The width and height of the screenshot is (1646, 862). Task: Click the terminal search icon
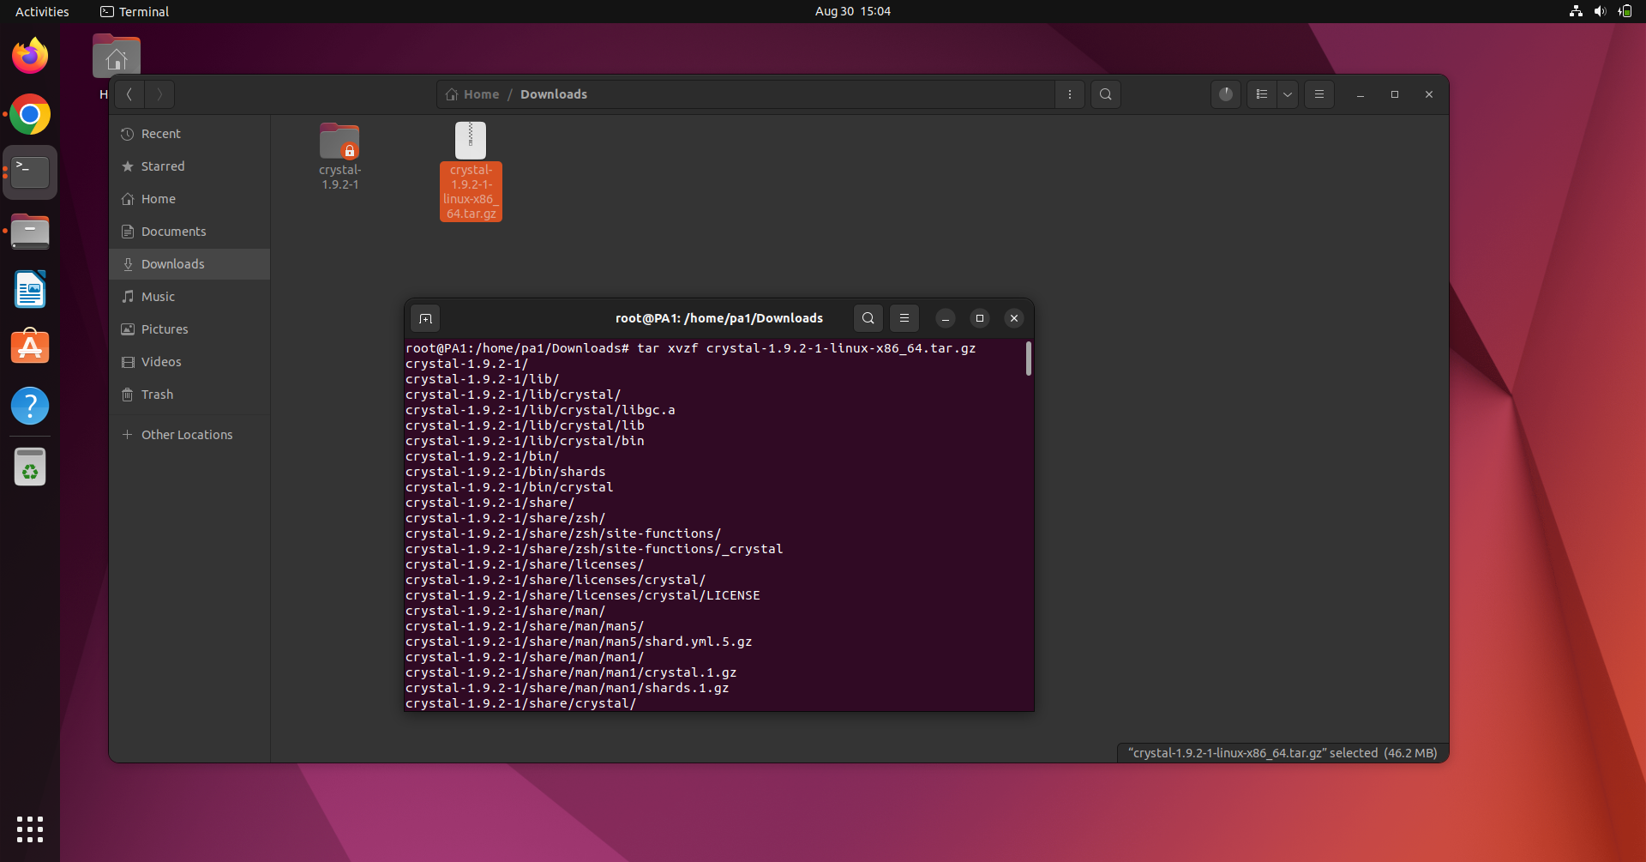click(x=868, y=318)
